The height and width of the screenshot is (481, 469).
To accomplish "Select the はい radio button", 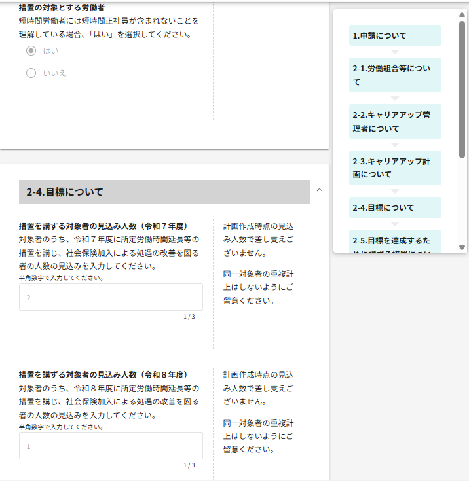I will (x=31, y=50).
